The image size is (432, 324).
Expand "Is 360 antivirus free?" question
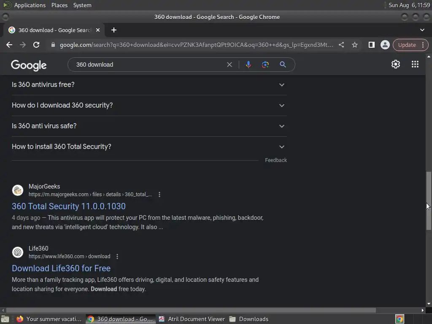point(149,84)
